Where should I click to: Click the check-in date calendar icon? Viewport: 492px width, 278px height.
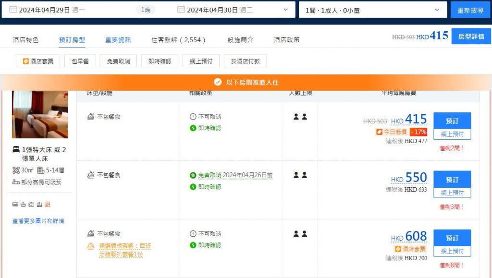13,10
